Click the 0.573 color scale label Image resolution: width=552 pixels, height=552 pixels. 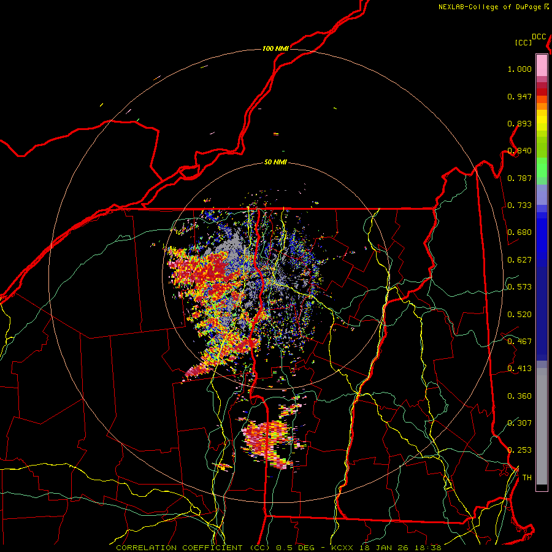(519, 287)
